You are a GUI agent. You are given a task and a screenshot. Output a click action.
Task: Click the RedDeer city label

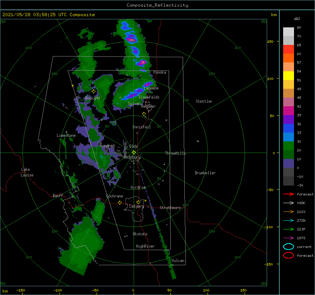(148, 106)
